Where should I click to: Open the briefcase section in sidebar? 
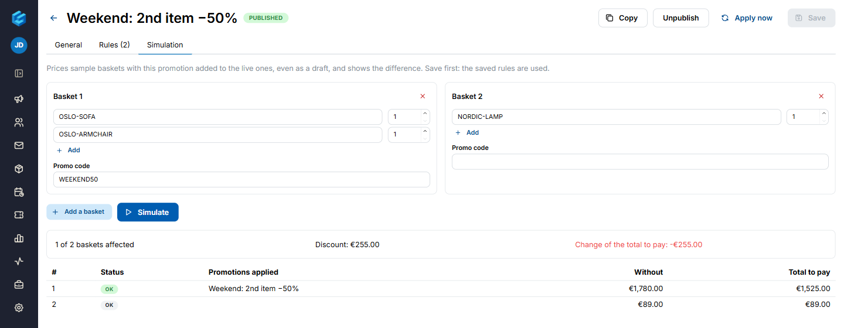pos(19,285)
